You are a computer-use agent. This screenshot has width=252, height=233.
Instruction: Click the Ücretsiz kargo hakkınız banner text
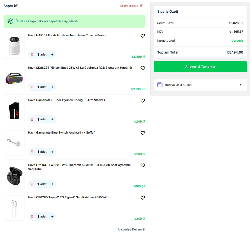pyautogui.click(x=47, y=21)
